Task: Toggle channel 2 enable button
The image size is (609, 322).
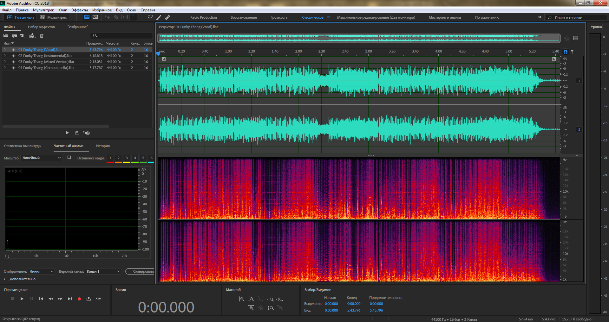Action: coord(579,130)
